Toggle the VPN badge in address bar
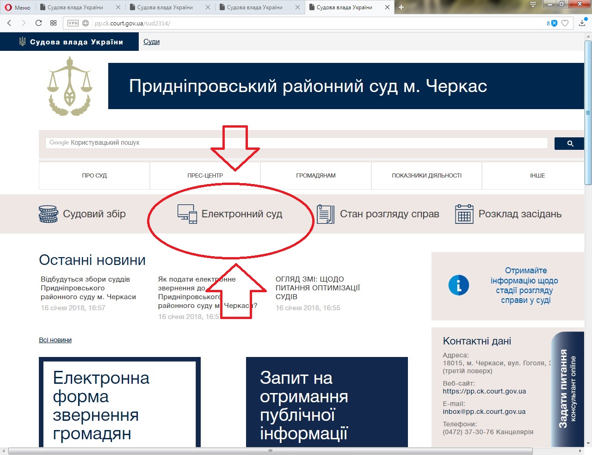592x455 pixels. pos(73,23)
